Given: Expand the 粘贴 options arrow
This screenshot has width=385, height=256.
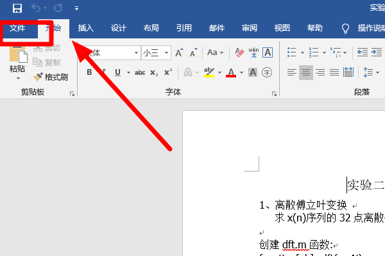Looking at the screenshot, I should pyautogui.click(x=18, y=78).
